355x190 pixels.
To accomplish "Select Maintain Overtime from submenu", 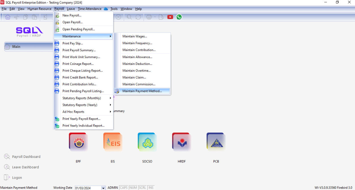I will (136, 71).
